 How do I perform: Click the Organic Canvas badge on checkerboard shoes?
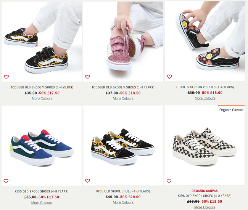(x=231, y=110)
